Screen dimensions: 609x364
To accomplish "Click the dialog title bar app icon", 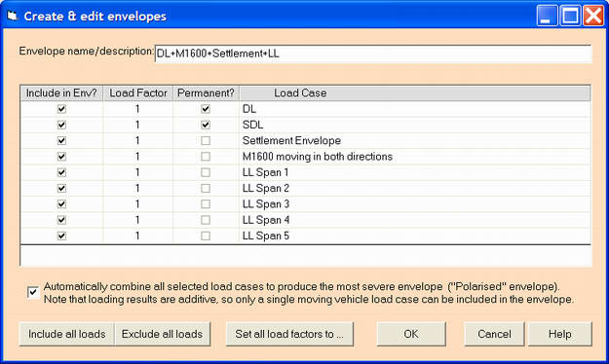I will point(13,16).
